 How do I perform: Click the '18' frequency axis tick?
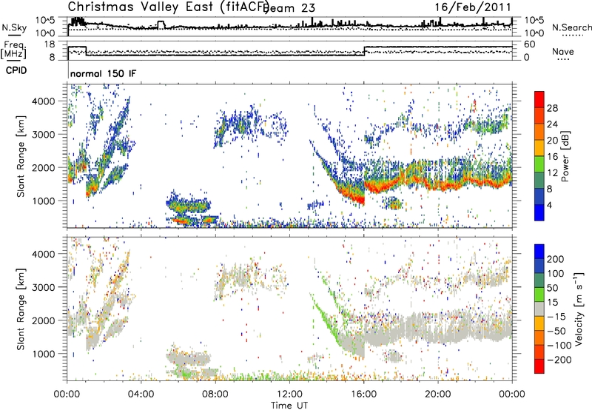(x=50, y=44)
